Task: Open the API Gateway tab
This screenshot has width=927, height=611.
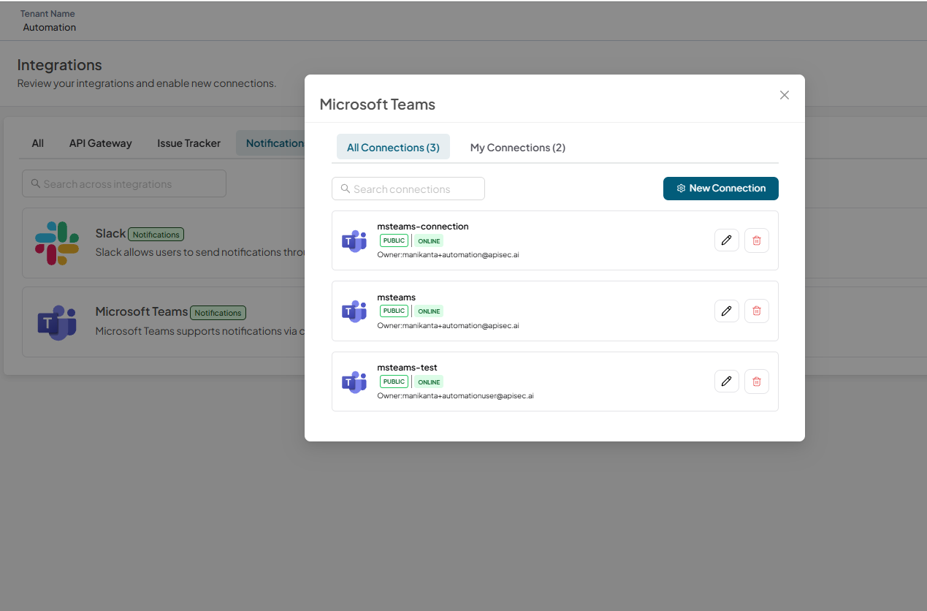Action: 101,143
